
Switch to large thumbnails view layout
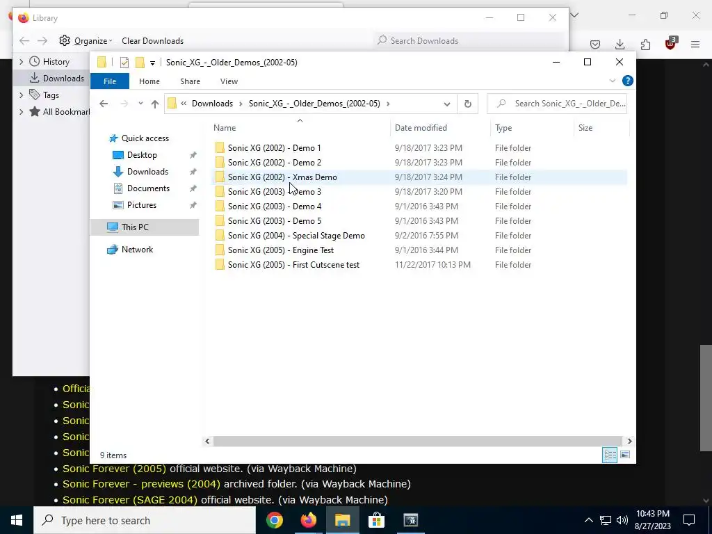(x=625, y=455)
